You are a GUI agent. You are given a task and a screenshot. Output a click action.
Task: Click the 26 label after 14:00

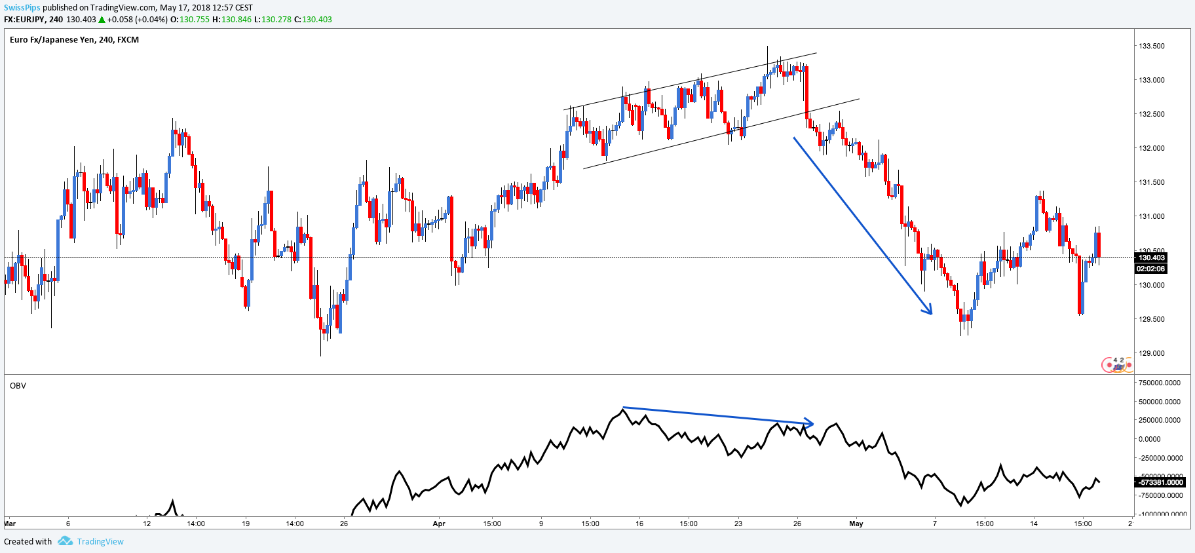click(344, 524)
